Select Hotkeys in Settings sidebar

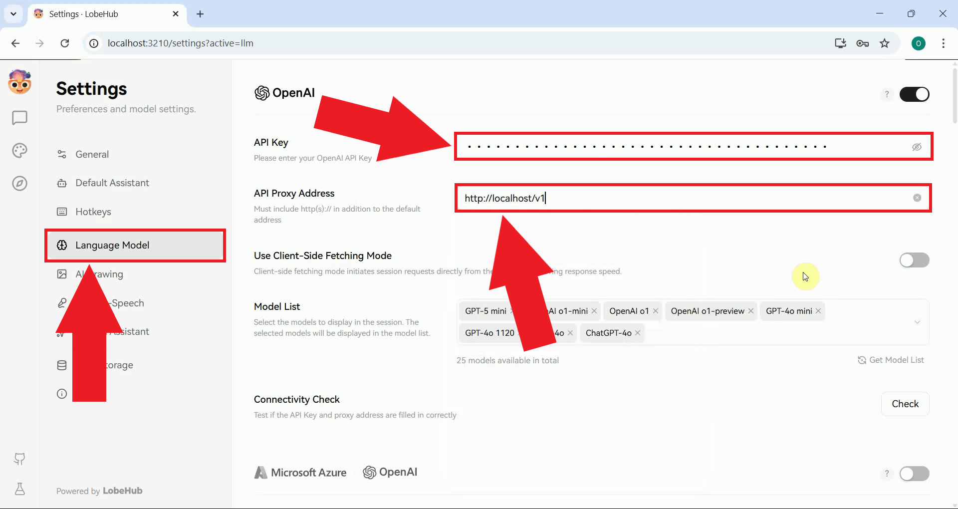93,211
